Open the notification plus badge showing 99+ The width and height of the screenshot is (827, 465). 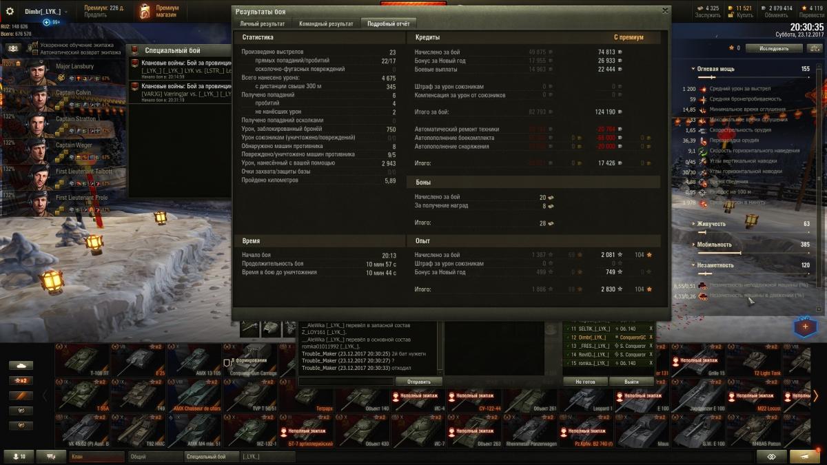[52, 22]
